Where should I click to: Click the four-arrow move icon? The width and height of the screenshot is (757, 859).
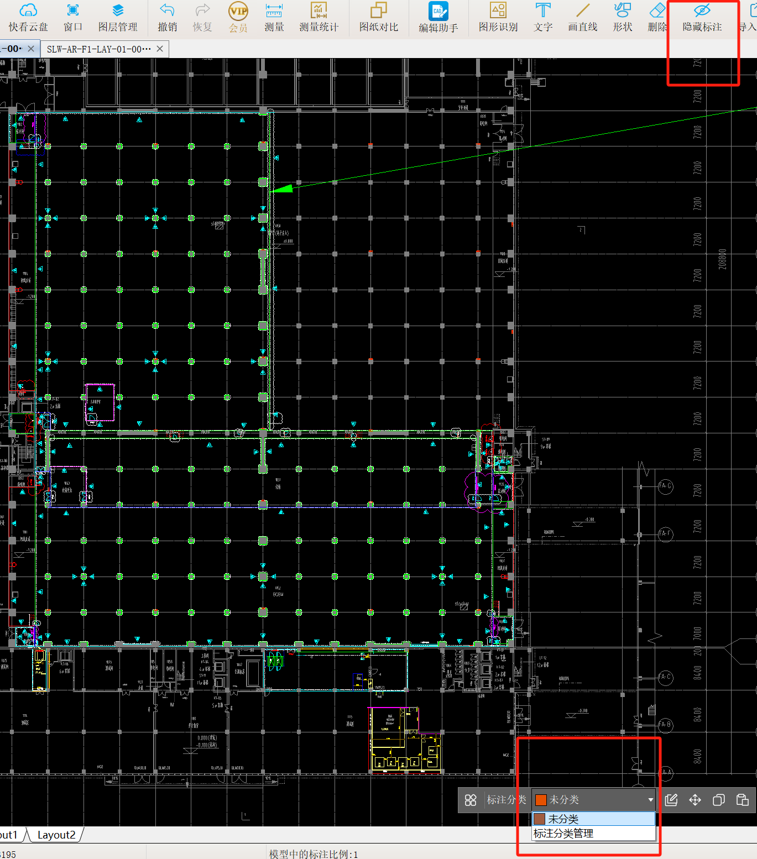(695, 800)
